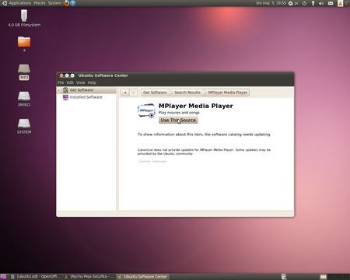Click the show desktop button in taskbar

(3, 277)
